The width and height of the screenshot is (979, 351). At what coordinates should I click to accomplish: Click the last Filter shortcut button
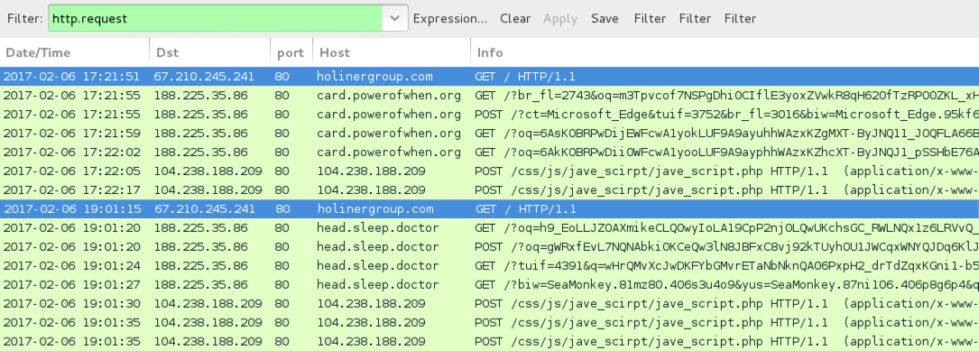pyautogui.click(x=740, y=19)
